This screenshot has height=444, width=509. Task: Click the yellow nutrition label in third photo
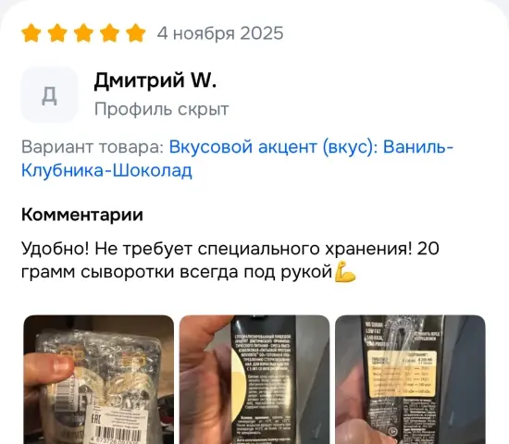(x=402, y=375)
